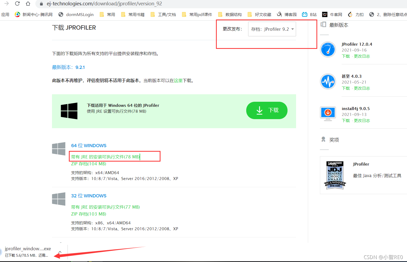Open 更改日志 for JProfiler 12.0.4

(362, 56)
